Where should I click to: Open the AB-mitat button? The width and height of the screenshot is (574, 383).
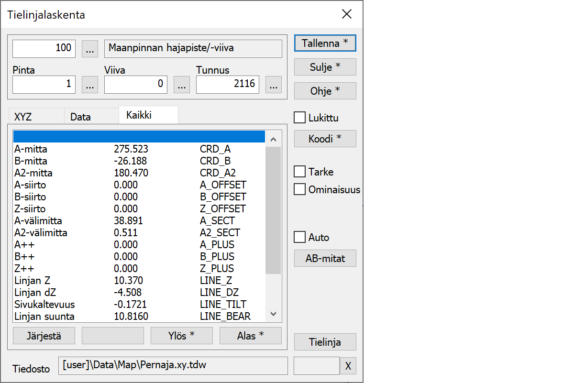coord(325,259)
